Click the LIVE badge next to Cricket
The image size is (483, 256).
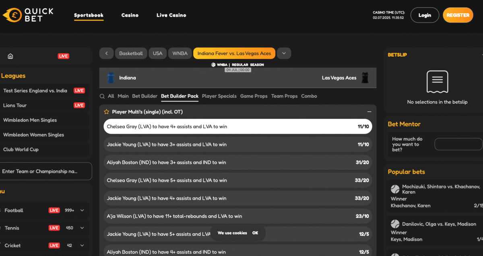(x=54, y=246)
